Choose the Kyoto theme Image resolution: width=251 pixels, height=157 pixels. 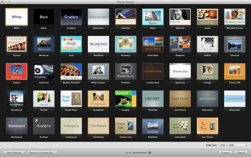(x=207, y=17)
